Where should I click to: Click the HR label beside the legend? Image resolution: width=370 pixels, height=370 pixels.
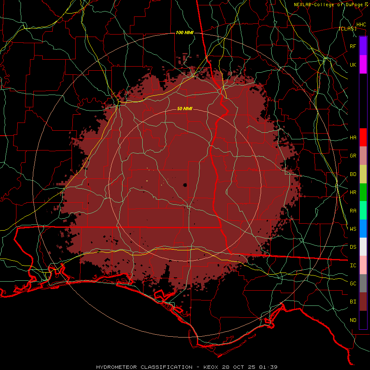click(353, 192)
